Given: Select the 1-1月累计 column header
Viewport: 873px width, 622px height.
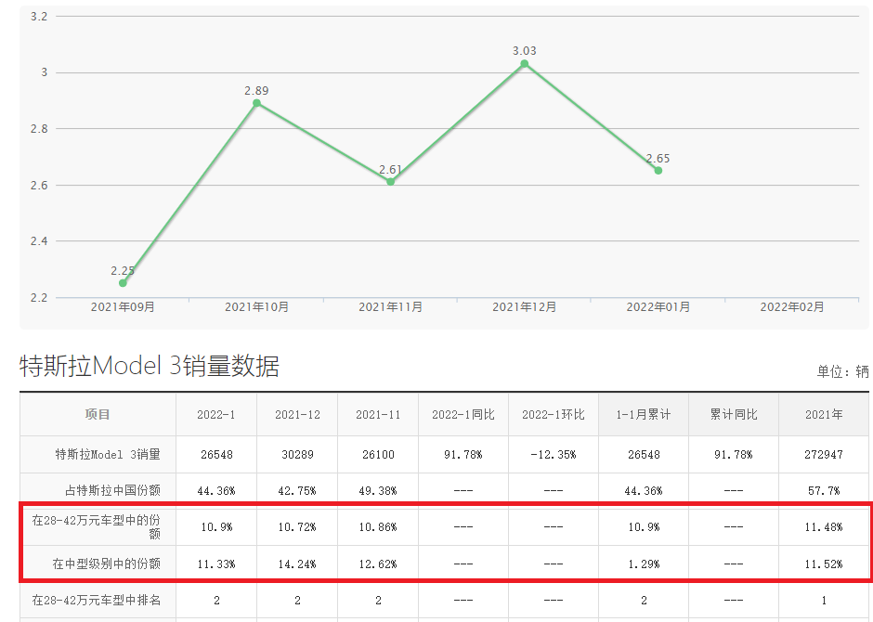Looking at the screenshot, I should (644, 414).
